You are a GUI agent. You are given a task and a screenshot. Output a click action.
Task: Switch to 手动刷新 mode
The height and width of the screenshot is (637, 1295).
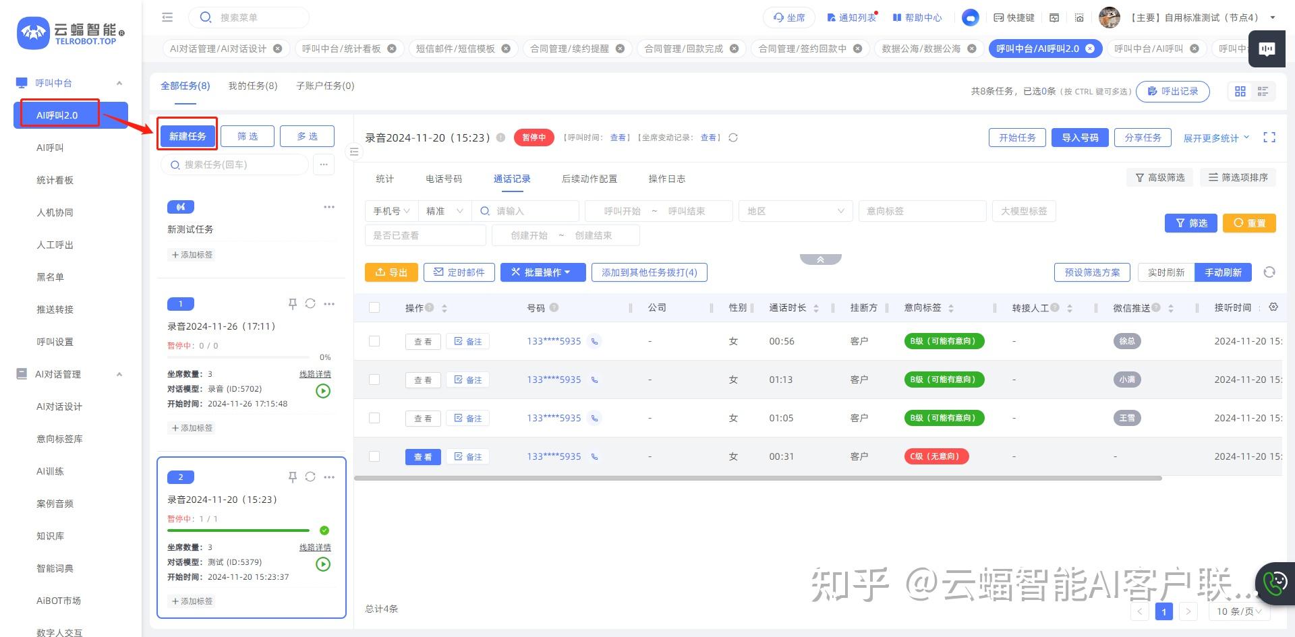[x=1223, y=272]
